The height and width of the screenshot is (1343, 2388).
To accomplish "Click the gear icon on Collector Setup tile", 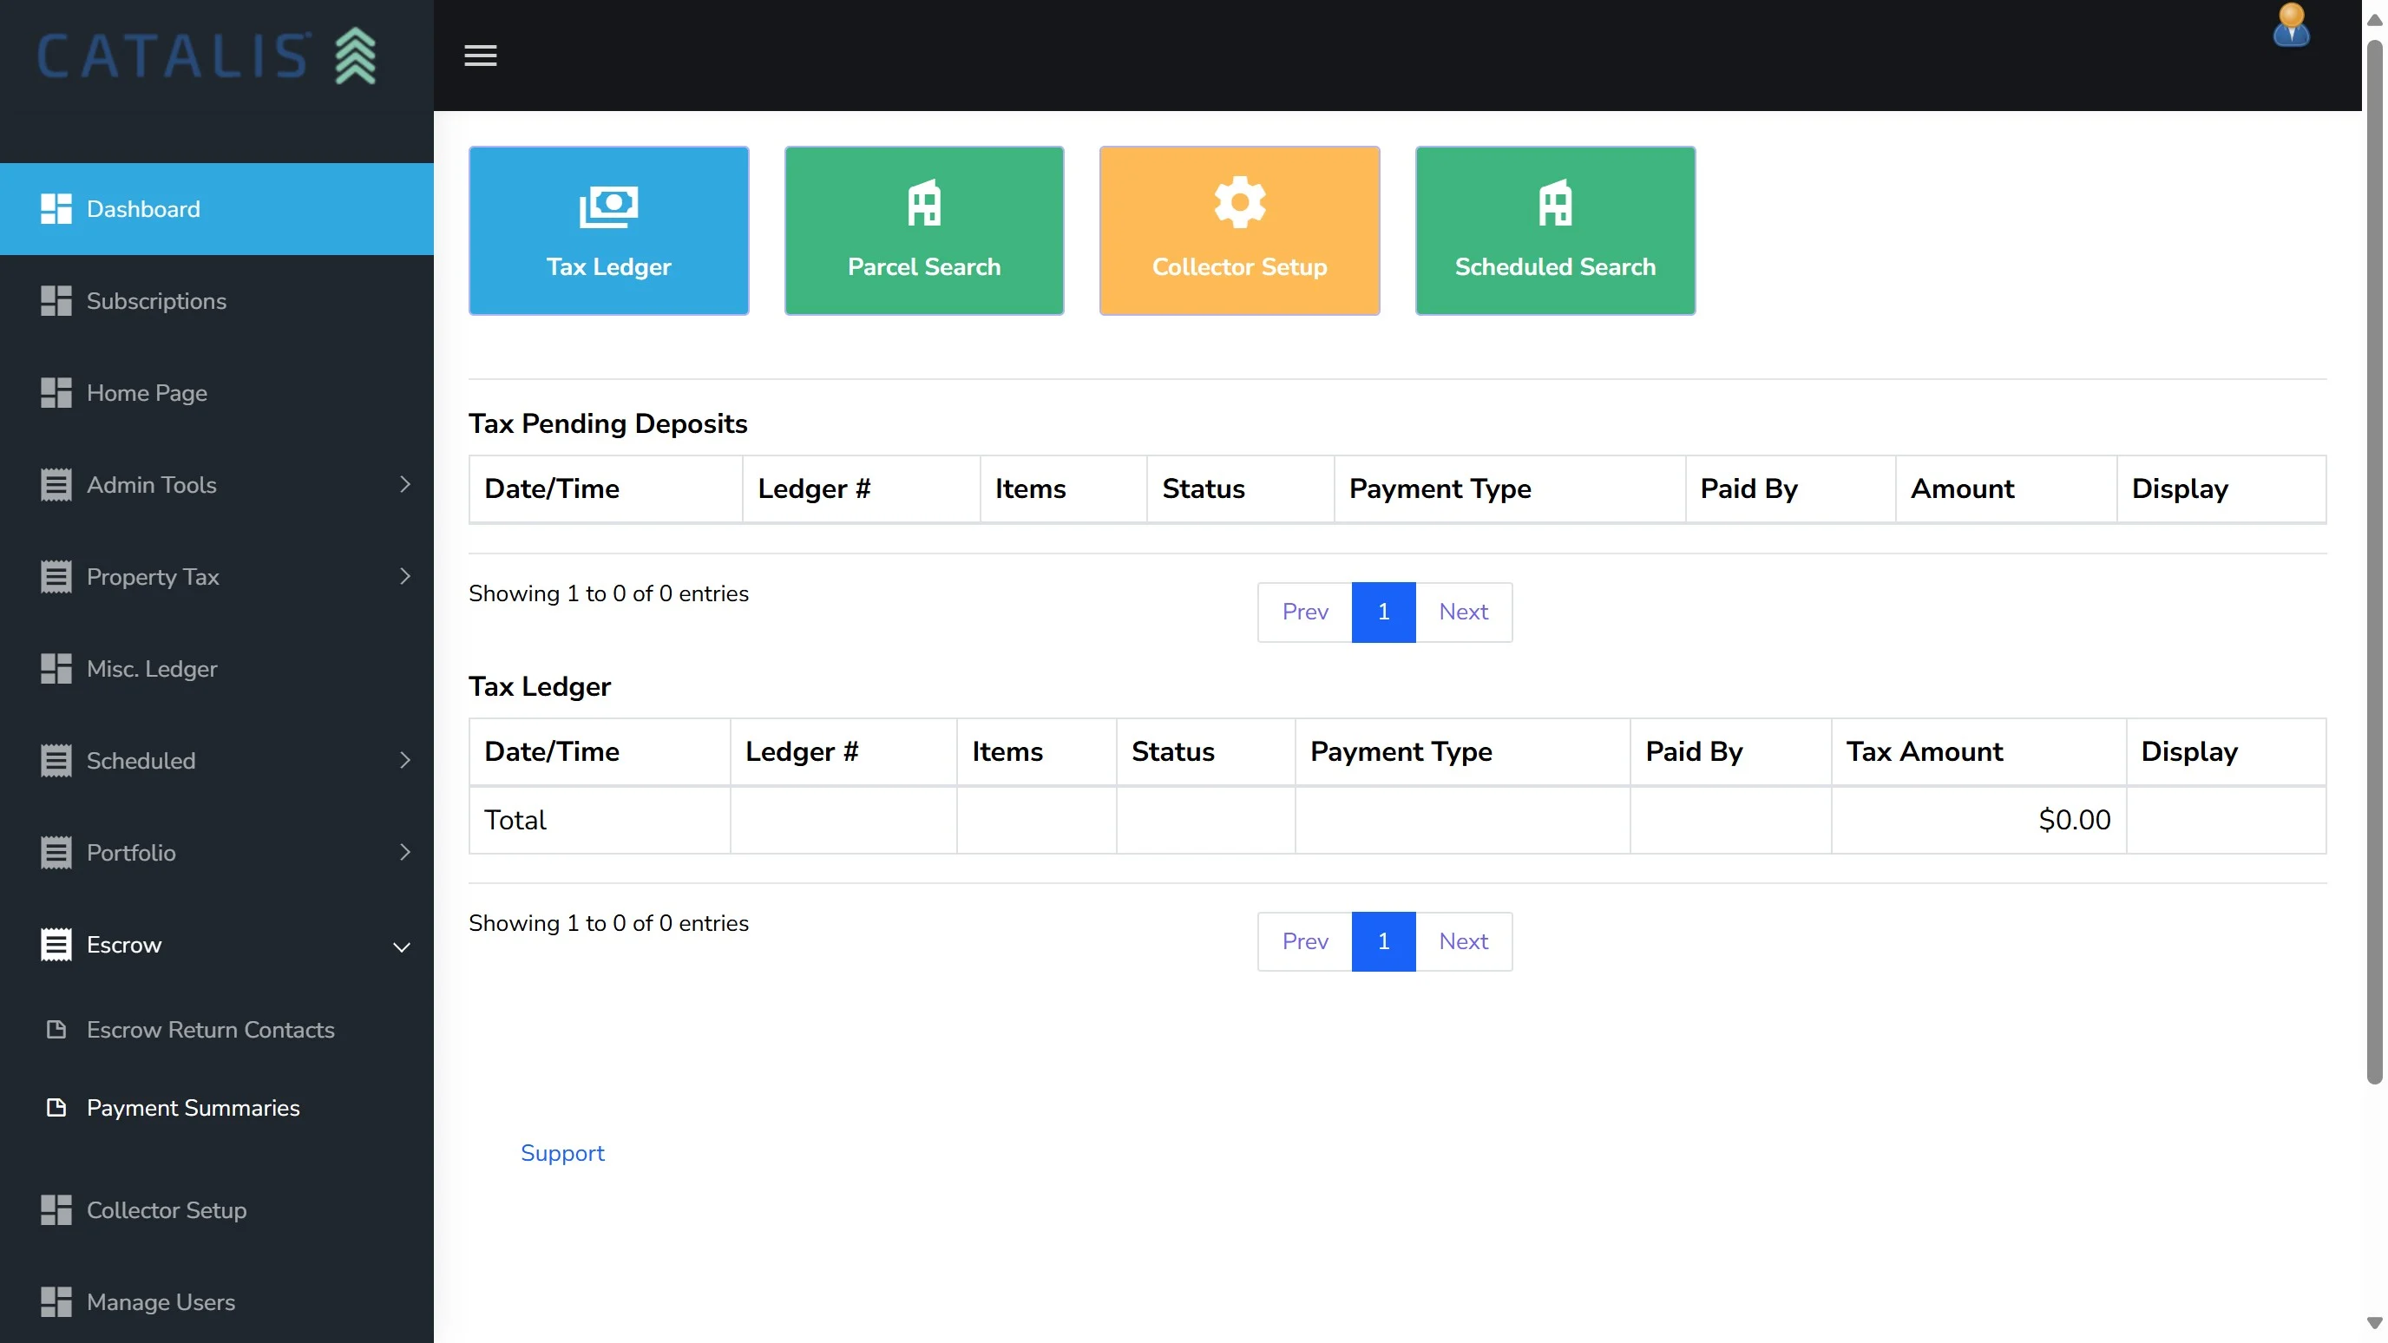I will click(1239, 202).
